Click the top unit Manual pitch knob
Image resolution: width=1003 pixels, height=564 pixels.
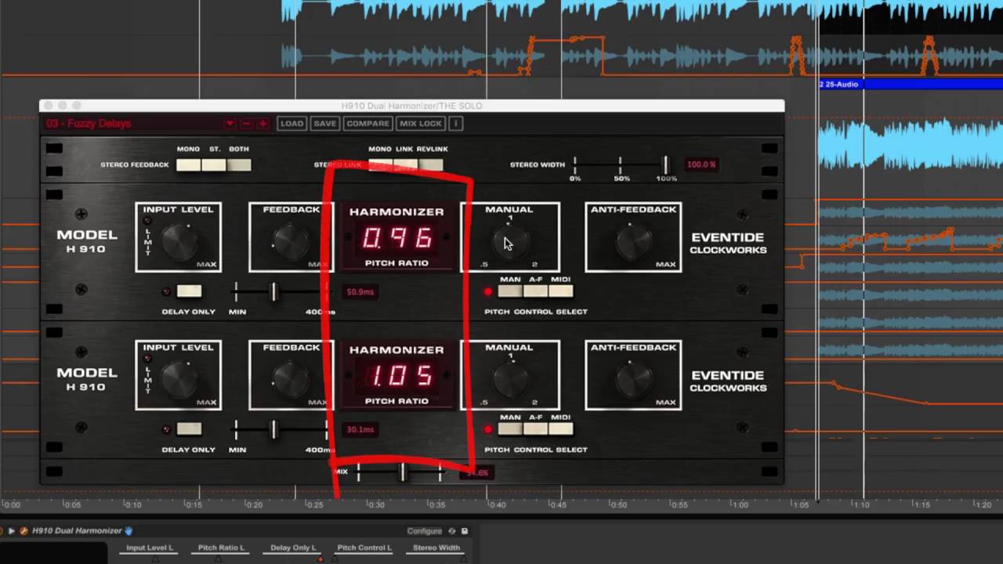click(x=509, y=242)
